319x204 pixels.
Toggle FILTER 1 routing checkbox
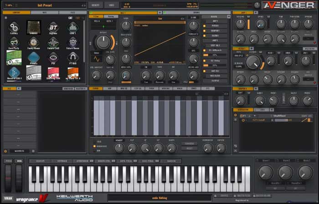click(204, 36)
